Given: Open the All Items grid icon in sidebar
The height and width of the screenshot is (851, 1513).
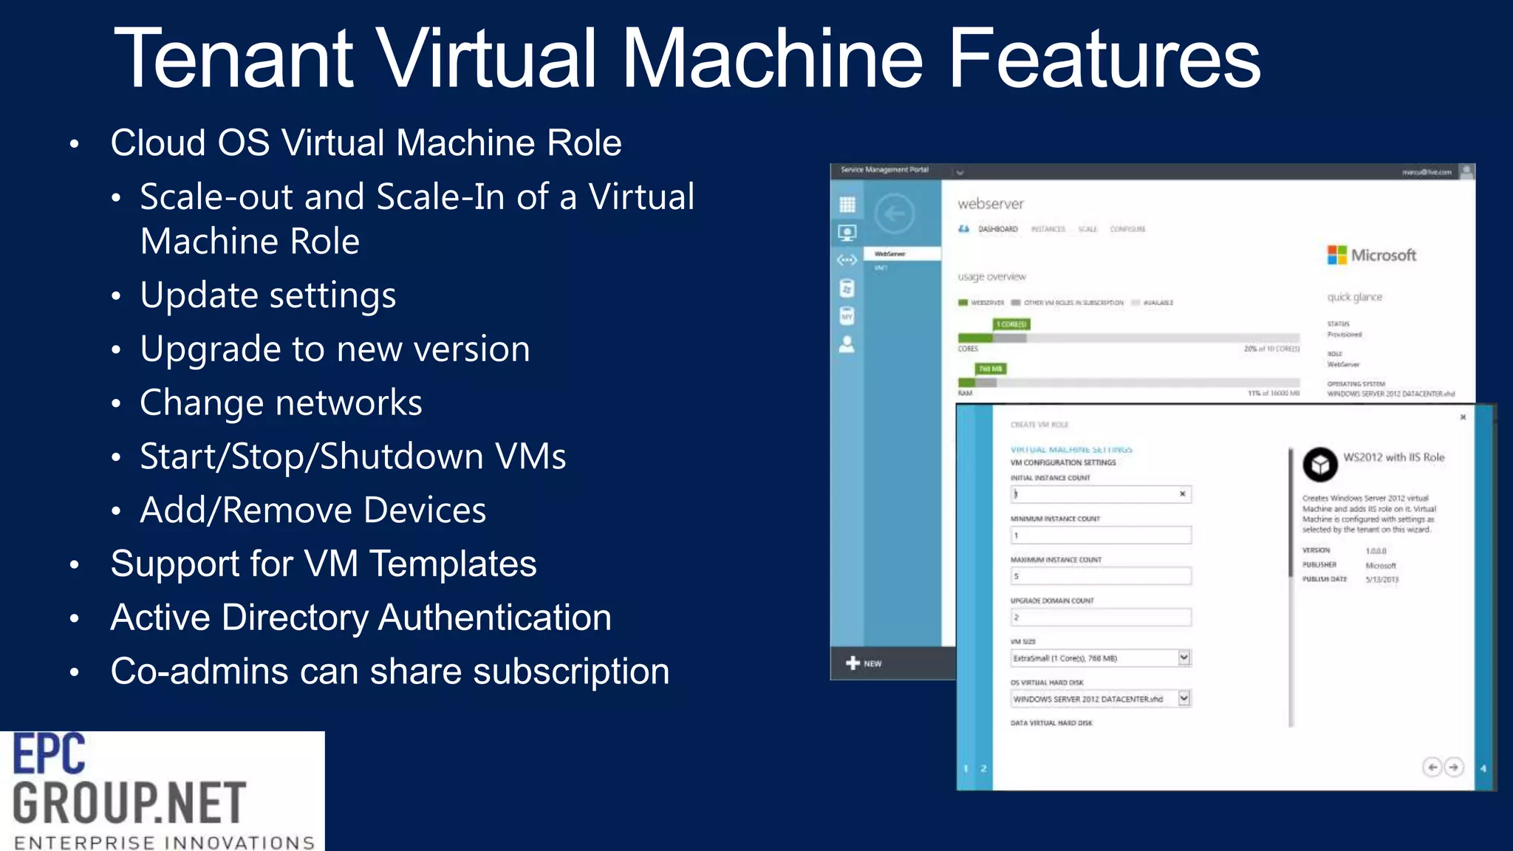Looking at the screenshot, I should (x=847, y=205).
